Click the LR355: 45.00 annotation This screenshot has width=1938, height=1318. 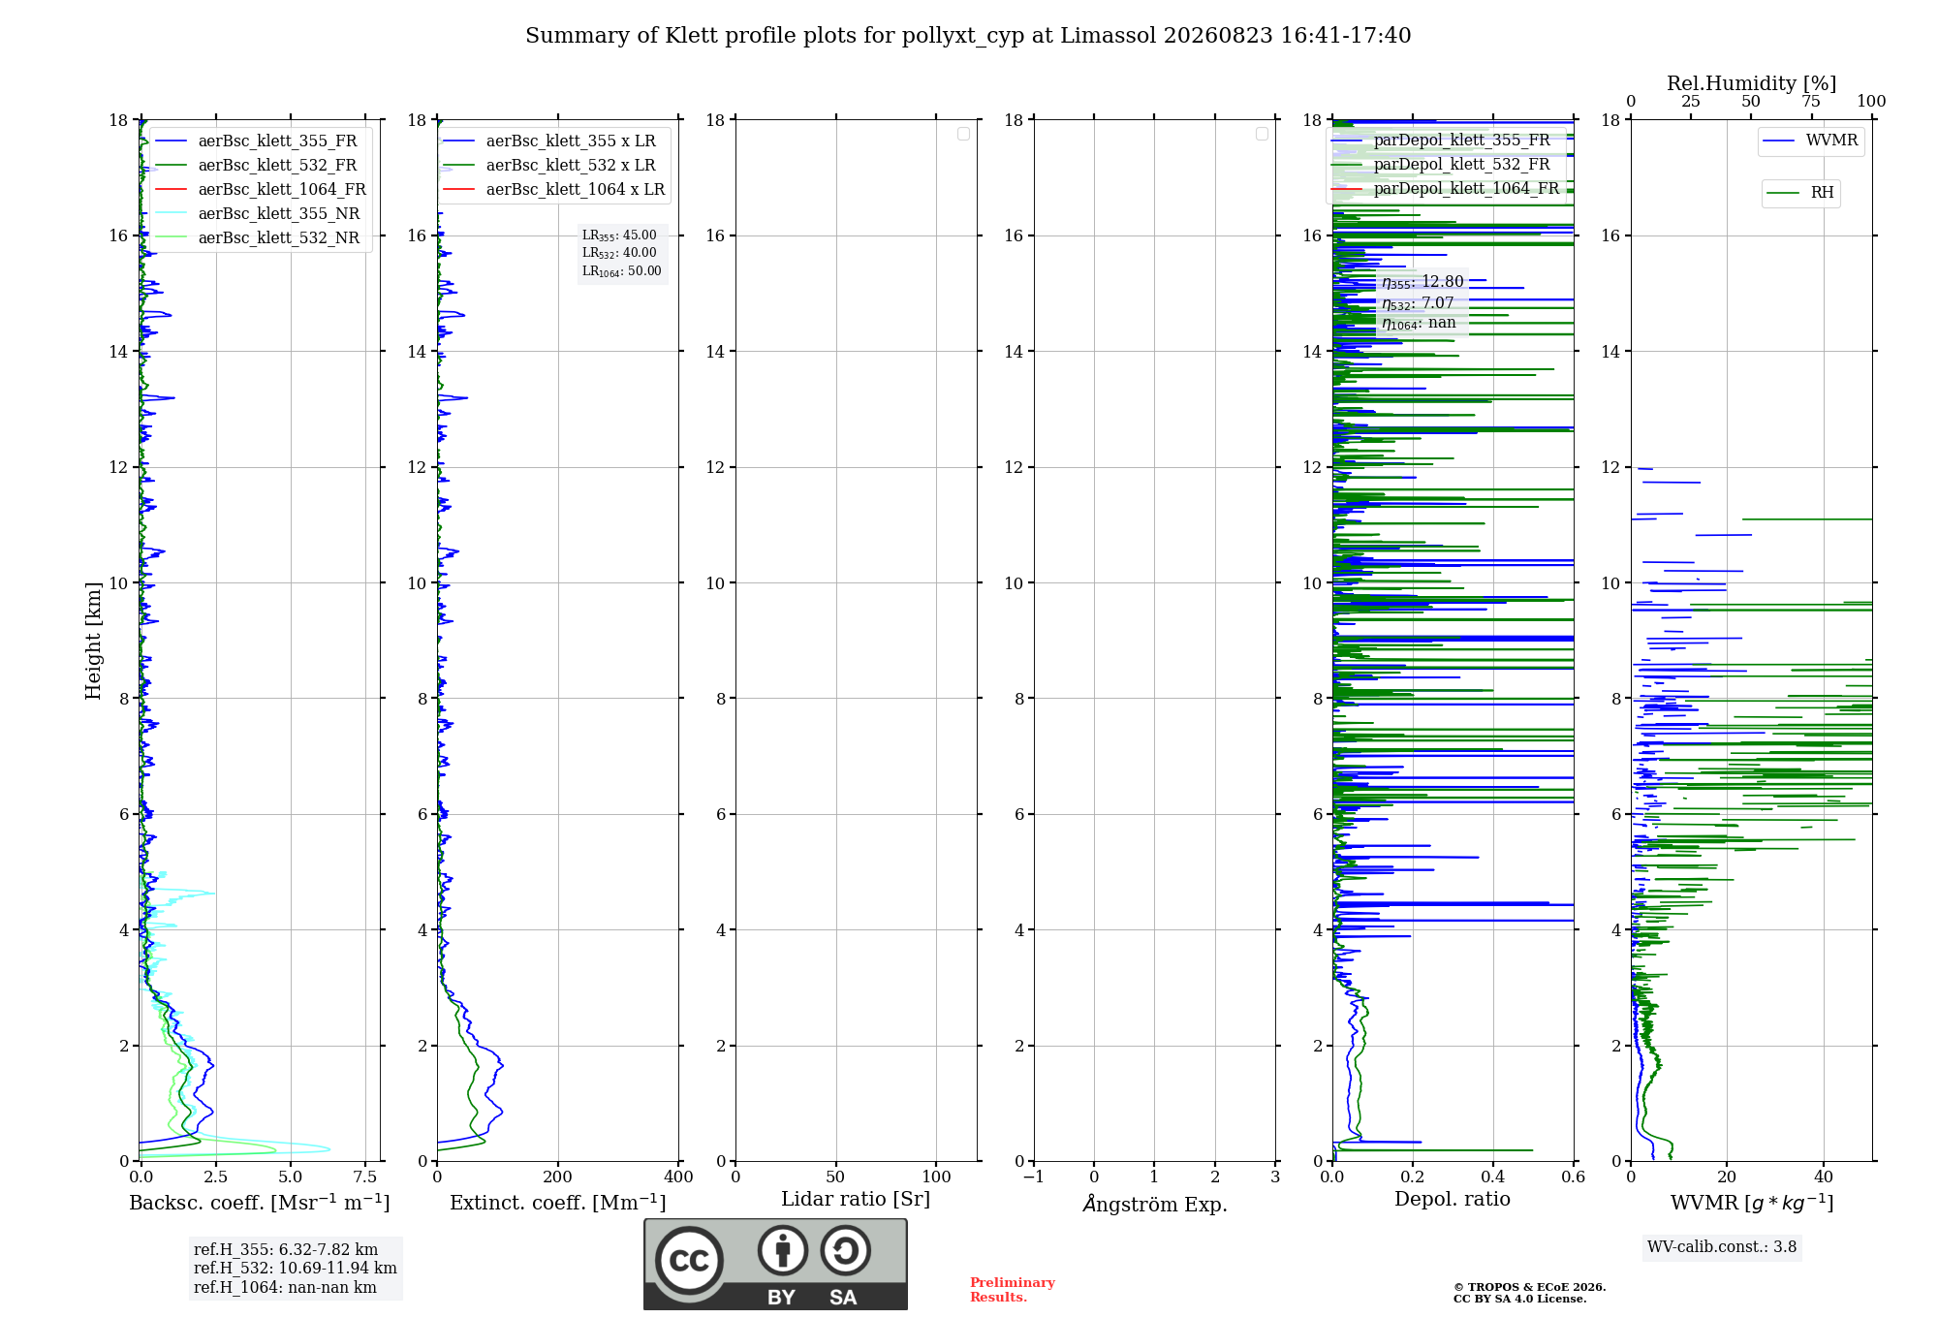(x=619, y=235)
